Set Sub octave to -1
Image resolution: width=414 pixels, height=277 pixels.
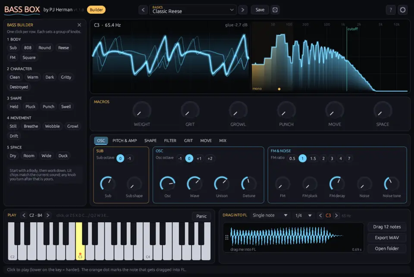(x=129, y=158)
